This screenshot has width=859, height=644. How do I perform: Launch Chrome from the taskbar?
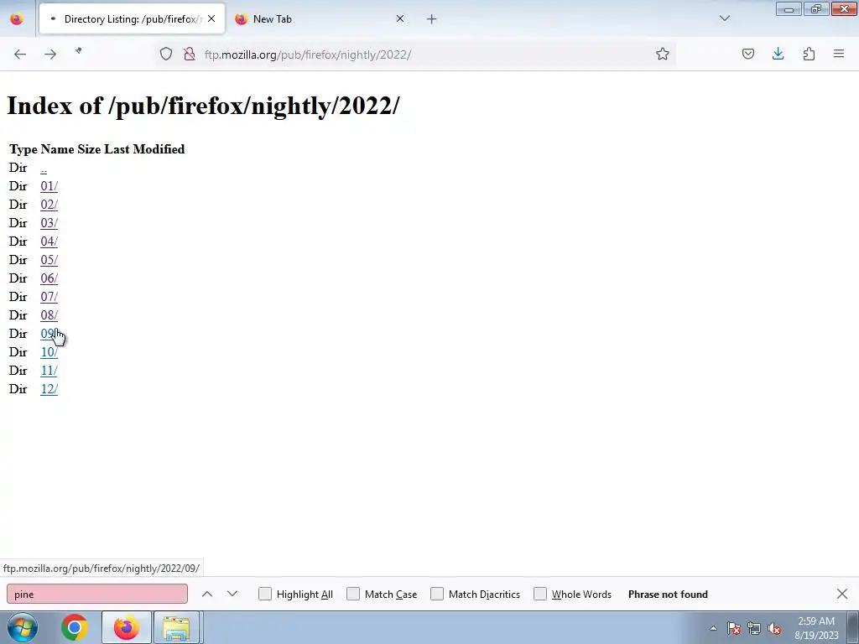tap(75, 627)
